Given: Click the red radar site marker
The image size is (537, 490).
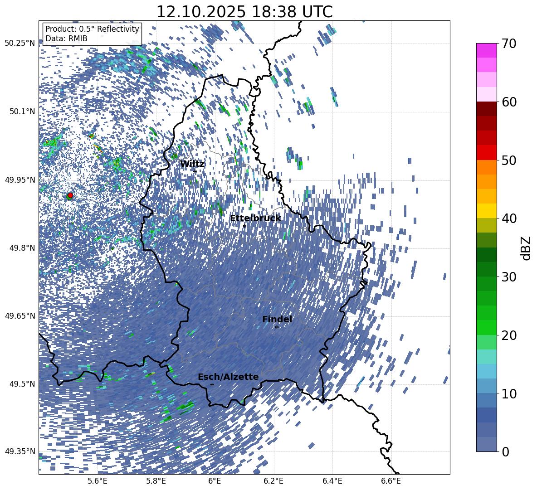Looking at the screenshot, I should click(x=70, y=195).
